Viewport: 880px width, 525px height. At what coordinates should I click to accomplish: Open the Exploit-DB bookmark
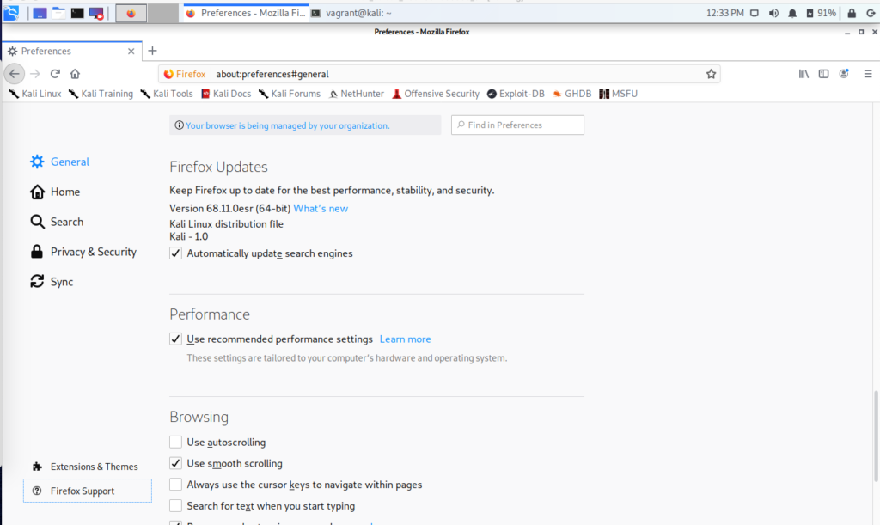[x=516, y=94]
